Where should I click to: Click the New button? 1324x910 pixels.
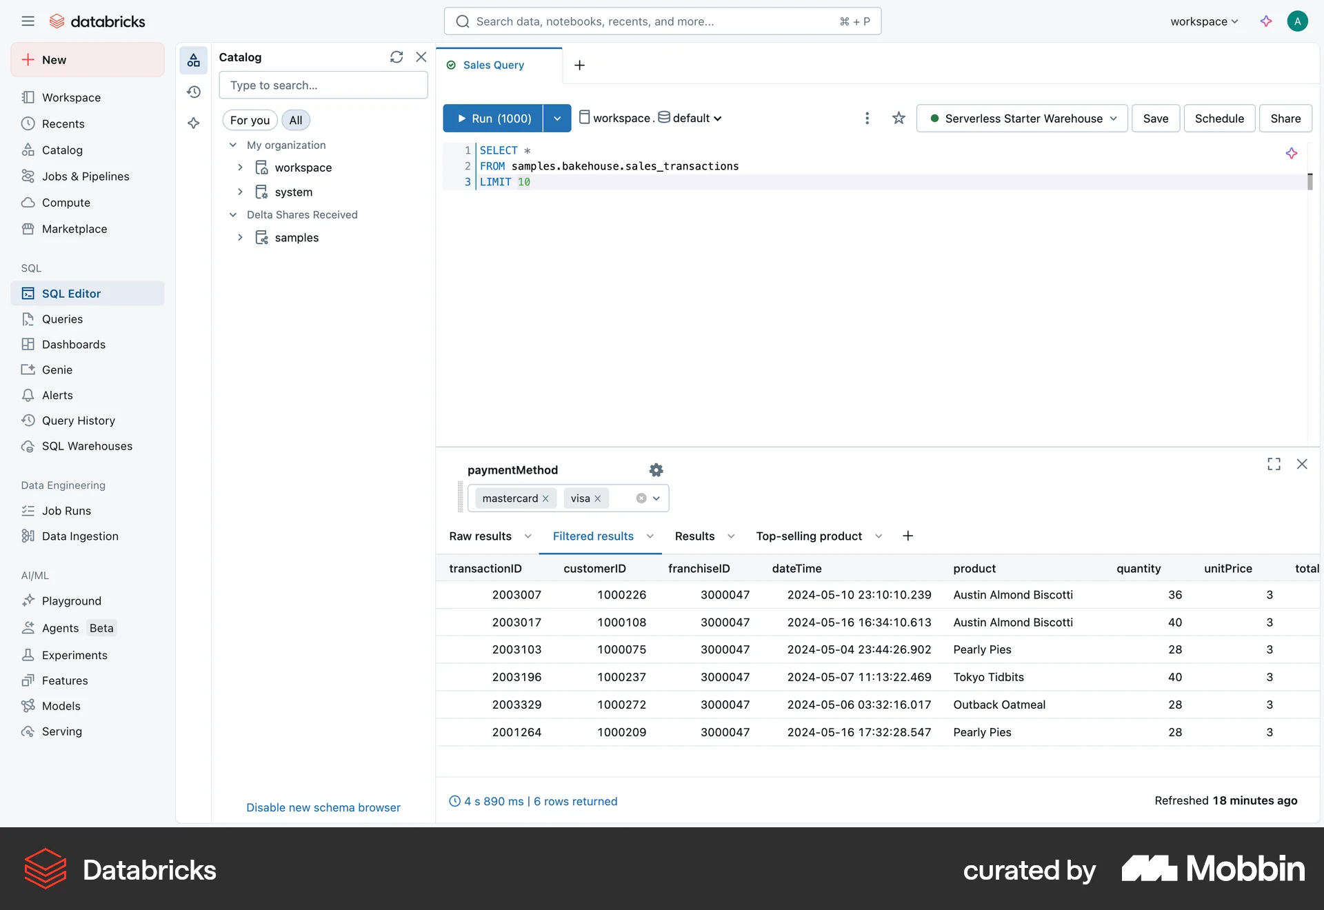(88, 60)
